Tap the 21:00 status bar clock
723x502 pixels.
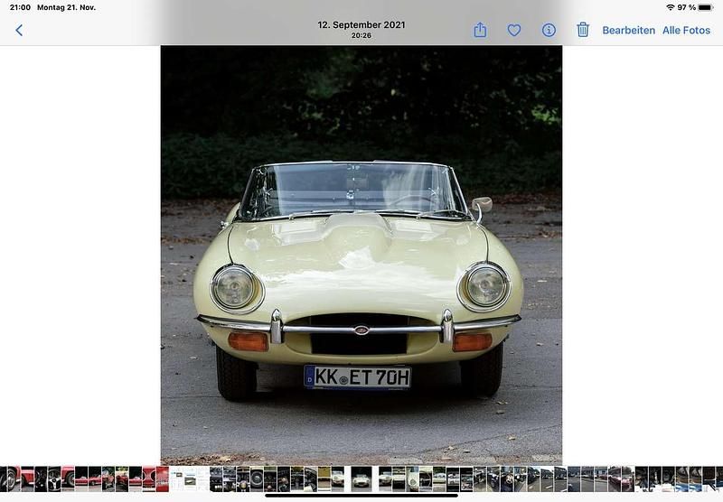[20, 7]
